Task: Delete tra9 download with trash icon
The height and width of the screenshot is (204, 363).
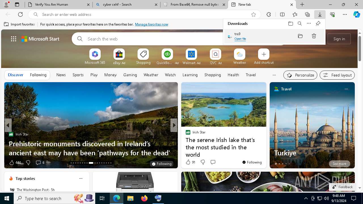Action: tap(314, 36)
